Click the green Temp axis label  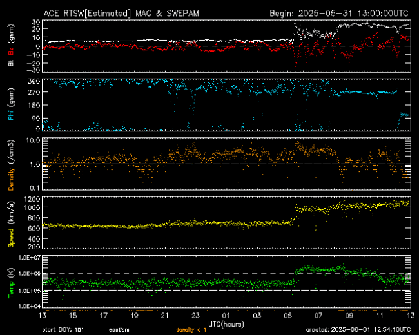[11, 289]
